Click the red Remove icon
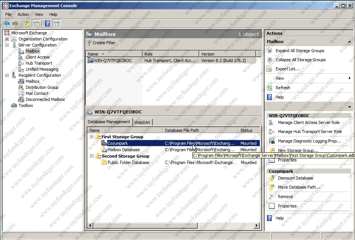Image resolution: width=355 pixels, height=240 pixels. pyautogui.click(x=271, y=197)
